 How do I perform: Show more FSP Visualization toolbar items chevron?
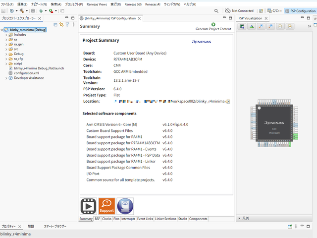pyautogui.click(x=309, y=26)
